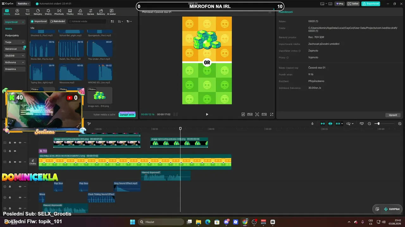Lock the Clock Ticking Sound Effect track

(10, 197)
